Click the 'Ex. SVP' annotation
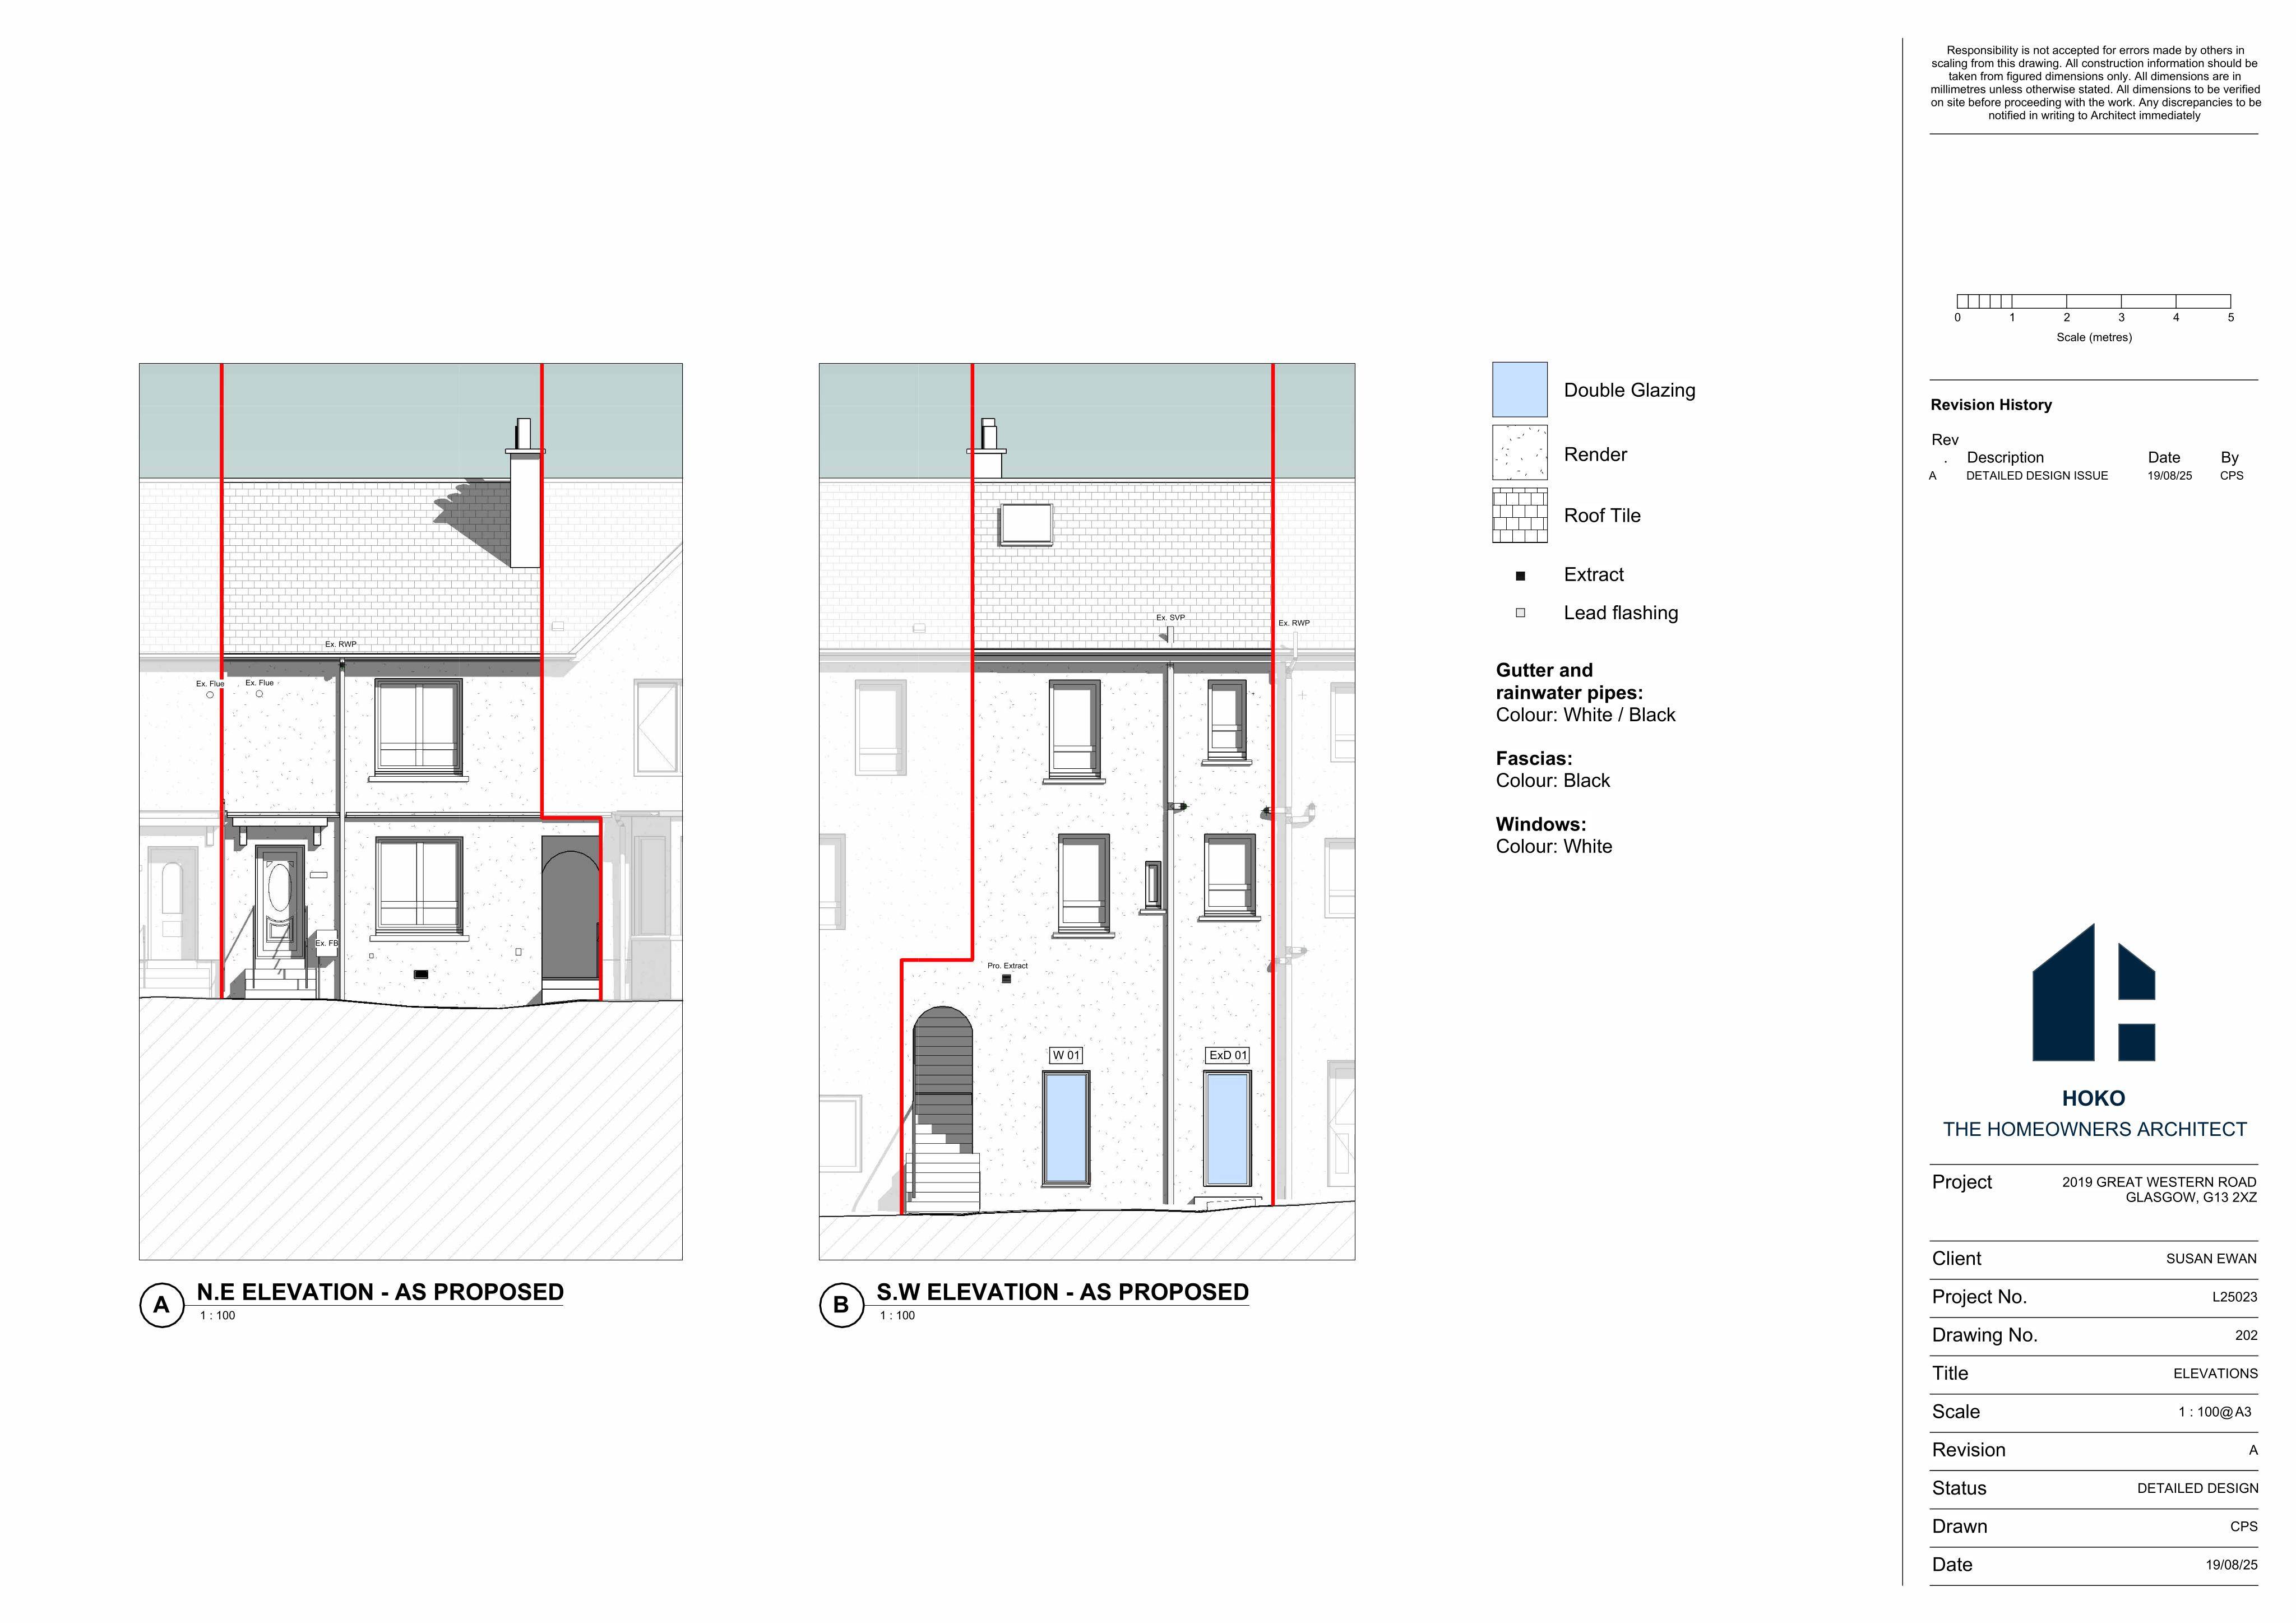The width and height of the screenshot is (2296, 1624). pos(1170,618)
